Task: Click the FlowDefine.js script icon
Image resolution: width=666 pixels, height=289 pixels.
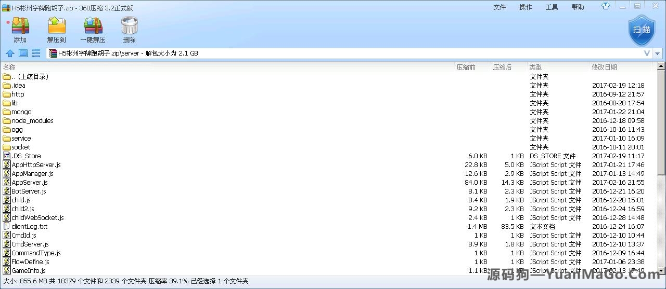Action: point(7,262)
